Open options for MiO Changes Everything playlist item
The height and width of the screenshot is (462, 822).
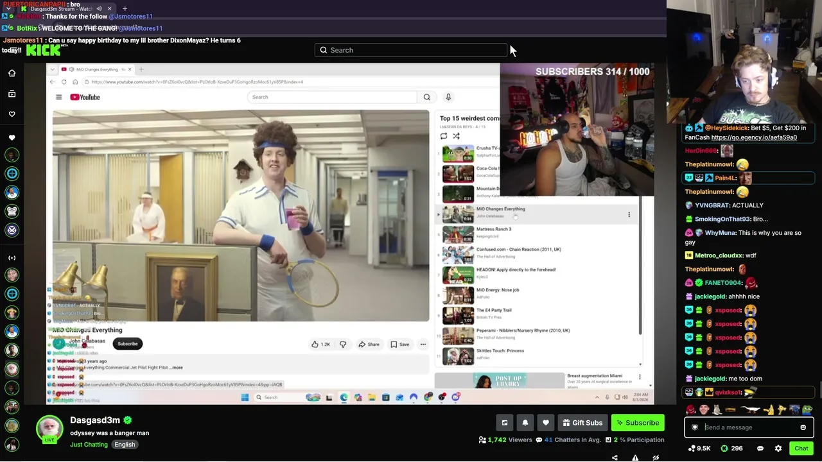(x=629, y=215)
